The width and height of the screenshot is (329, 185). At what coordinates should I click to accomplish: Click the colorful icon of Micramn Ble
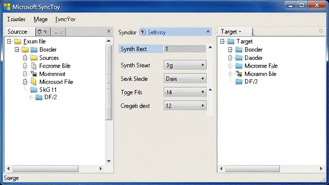[239, 74]
